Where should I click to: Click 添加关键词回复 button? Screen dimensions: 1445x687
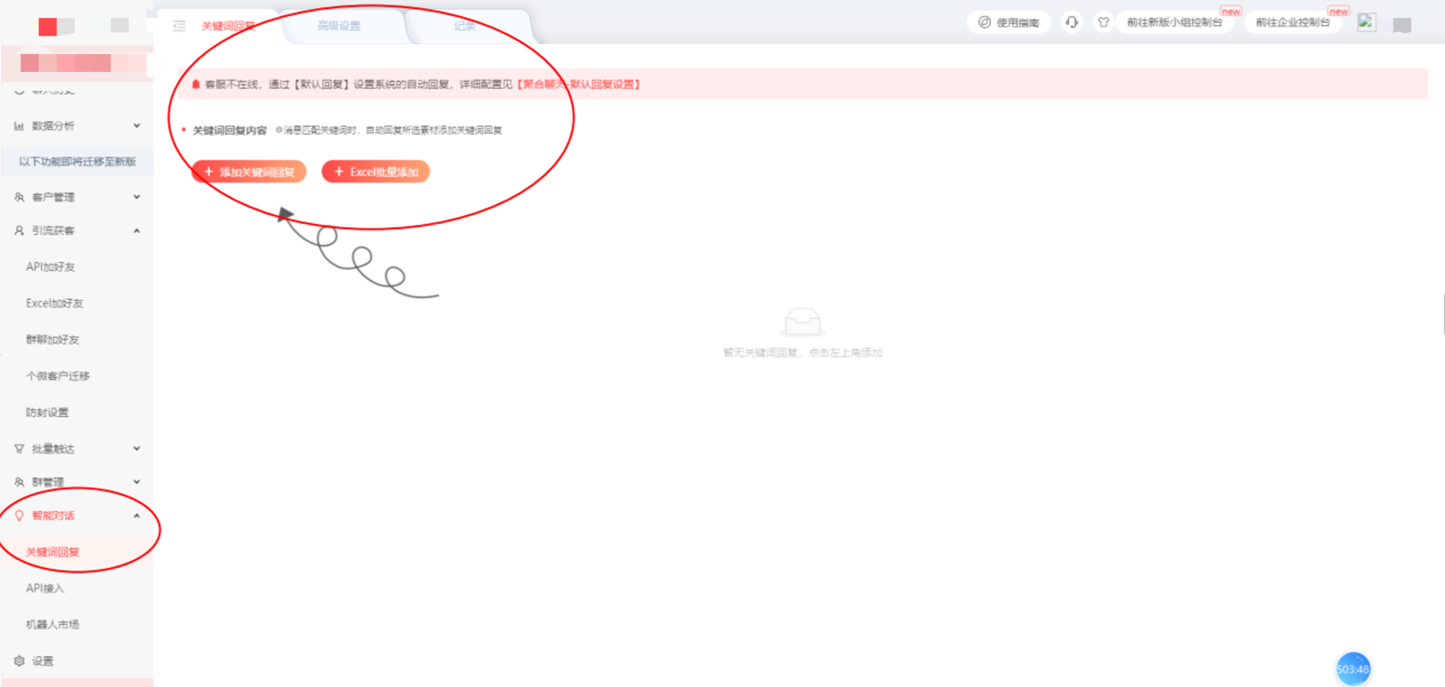[x=249, y=171]
